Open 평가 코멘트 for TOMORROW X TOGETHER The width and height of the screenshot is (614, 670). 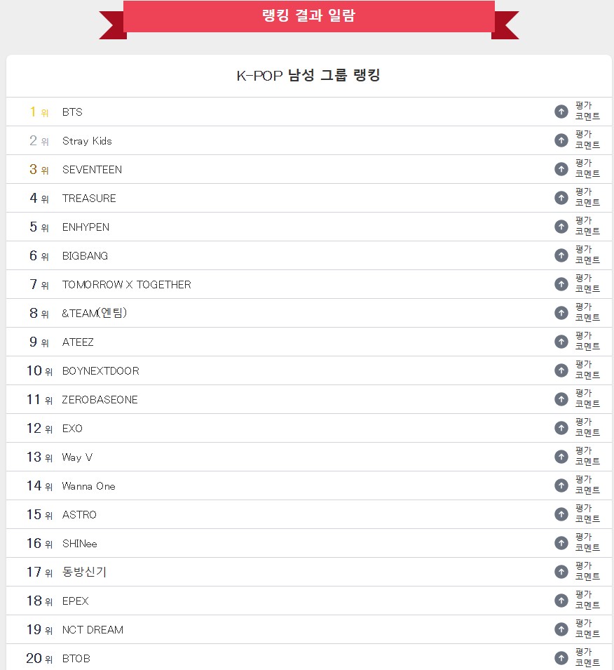pyautogui.click(x=587, y=283)
